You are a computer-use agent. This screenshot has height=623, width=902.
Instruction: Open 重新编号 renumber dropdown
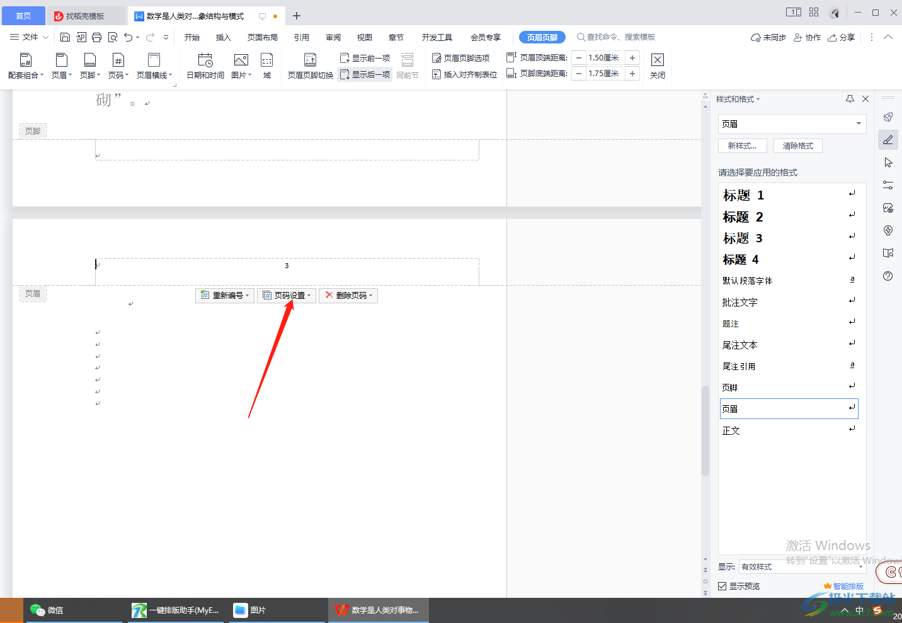click(x=225, y=296)
